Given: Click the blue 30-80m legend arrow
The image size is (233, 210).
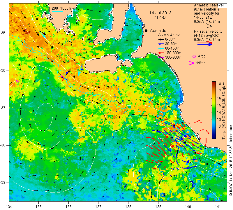Looking at the screenshot, I should 161,44.
